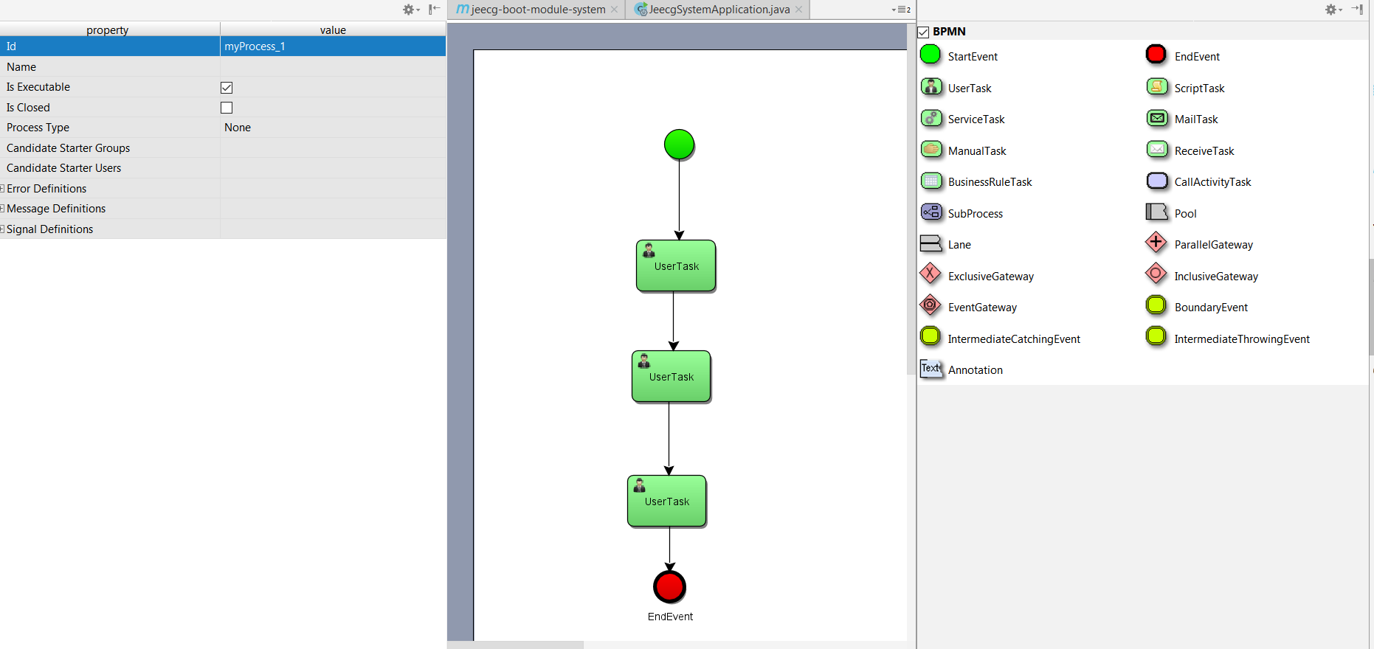The image size is (1374, 649).
Task: Choose the BoundaryEvent palette icon
Action: coord(1156,305)
